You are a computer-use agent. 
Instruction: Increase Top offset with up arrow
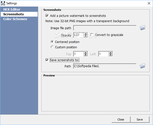click(86, 53)
